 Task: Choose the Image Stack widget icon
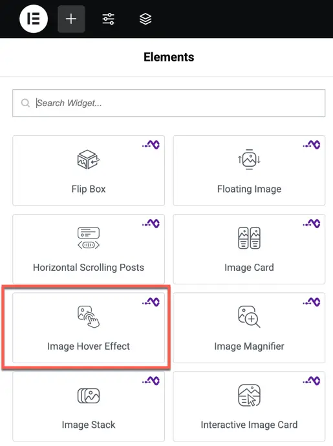89,396
